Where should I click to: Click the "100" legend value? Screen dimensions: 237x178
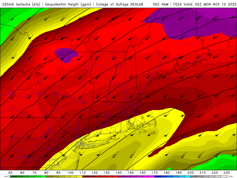71,173
